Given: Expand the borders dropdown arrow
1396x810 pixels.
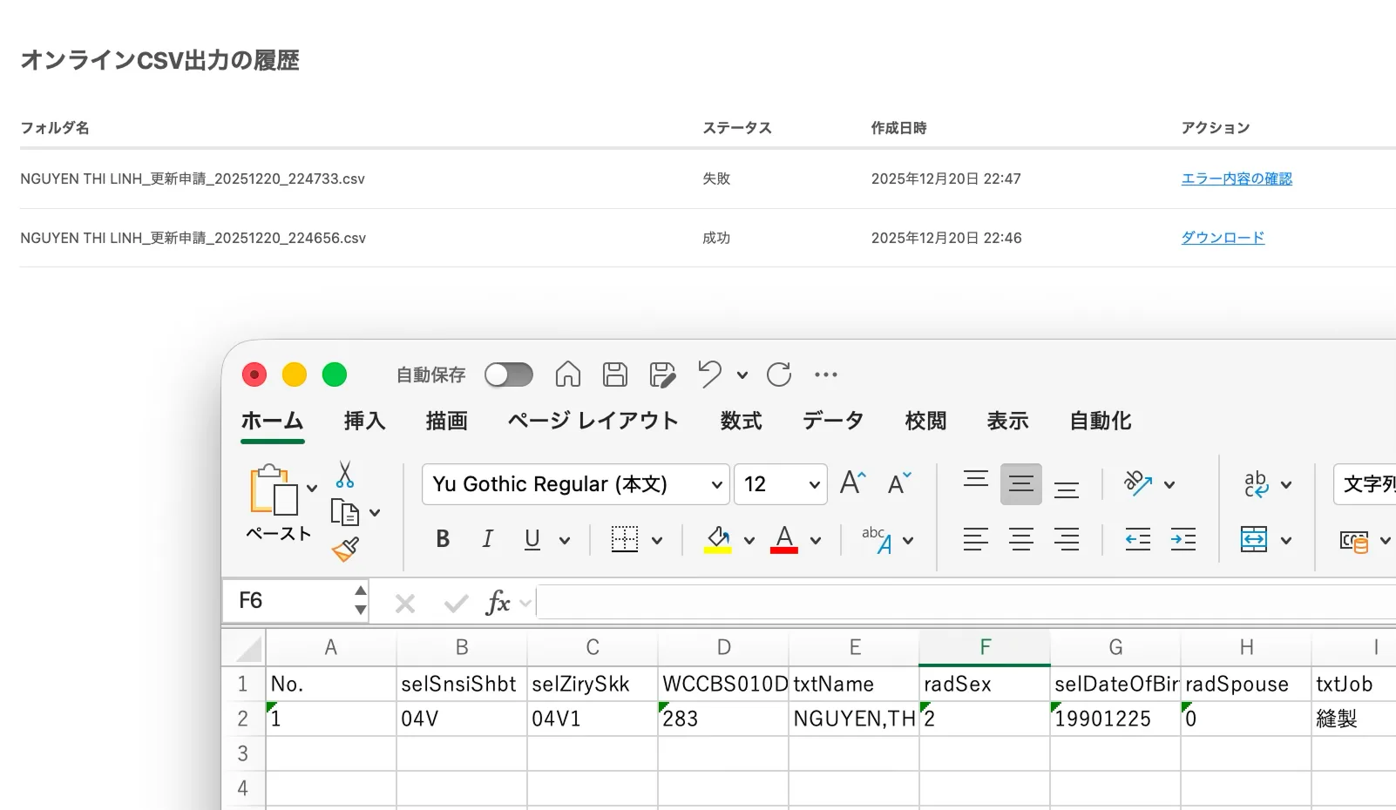Looking at the screenshot, I should pos(657,541).
